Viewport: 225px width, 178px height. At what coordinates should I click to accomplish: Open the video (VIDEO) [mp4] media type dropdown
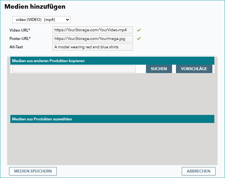(41, 20)
